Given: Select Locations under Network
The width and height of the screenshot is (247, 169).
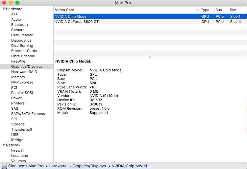Looking at the screenshot, I should (x=19, y=156).
